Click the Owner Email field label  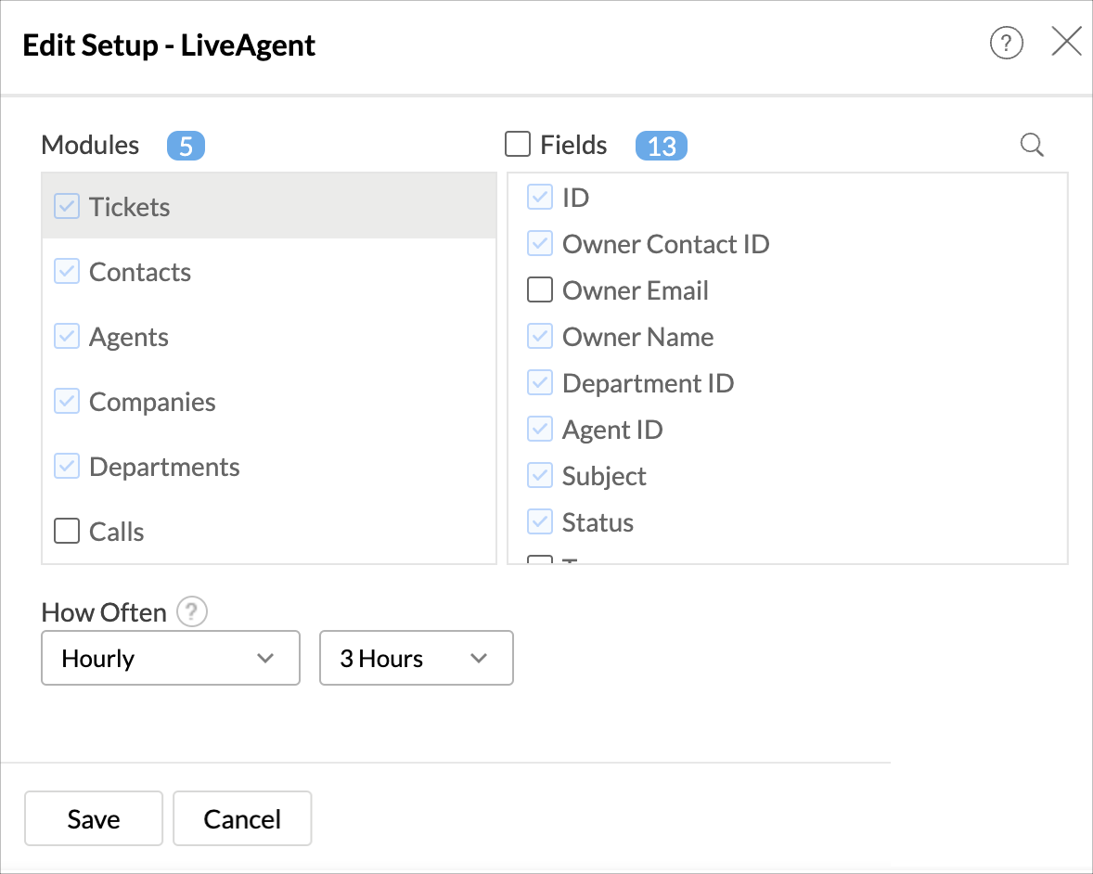[635, 290]
